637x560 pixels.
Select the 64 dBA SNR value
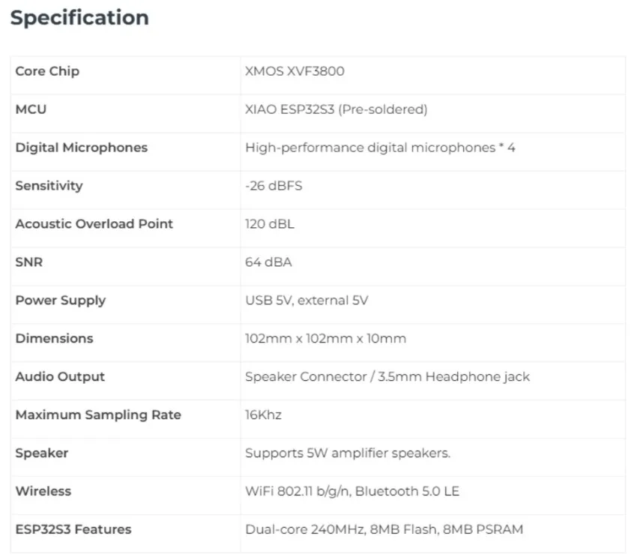pyautogui.click(x=268, y=262)
